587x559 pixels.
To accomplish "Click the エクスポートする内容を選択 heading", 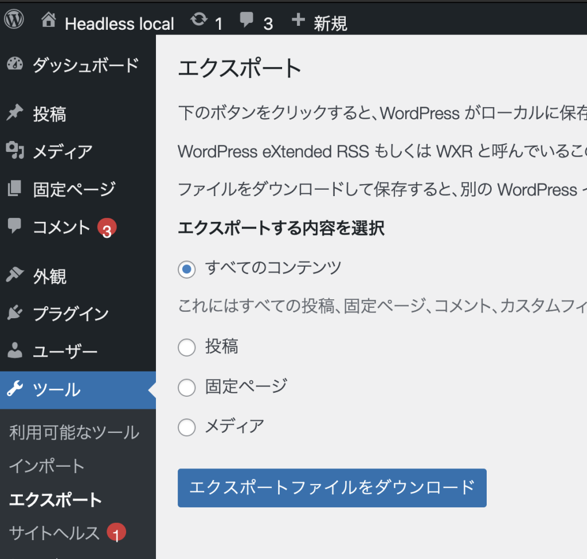I will click(281, 228).
